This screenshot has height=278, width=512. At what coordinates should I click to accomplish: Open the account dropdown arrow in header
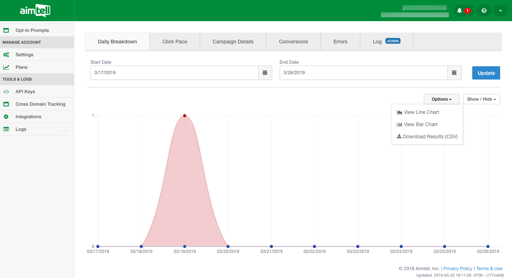500,11
